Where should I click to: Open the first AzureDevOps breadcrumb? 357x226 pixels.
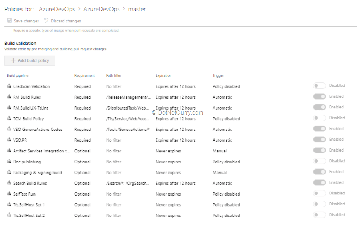click(57, 9)
